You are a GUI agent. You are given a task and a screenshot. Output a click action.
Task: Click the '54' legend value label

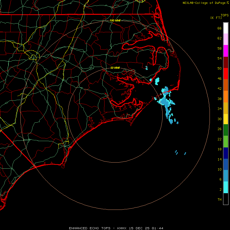(220, 58)
